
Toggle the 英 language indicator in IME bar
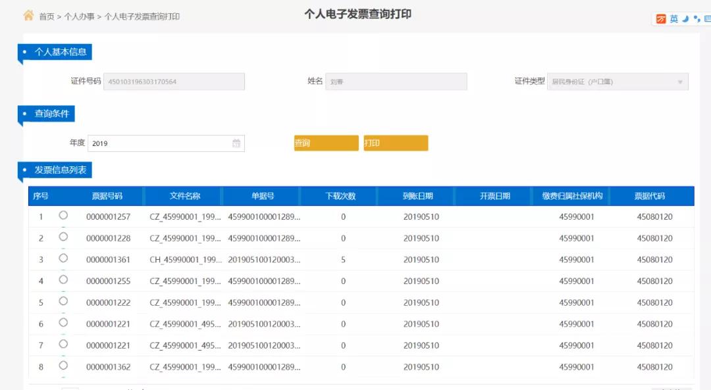tap(674, 18)
